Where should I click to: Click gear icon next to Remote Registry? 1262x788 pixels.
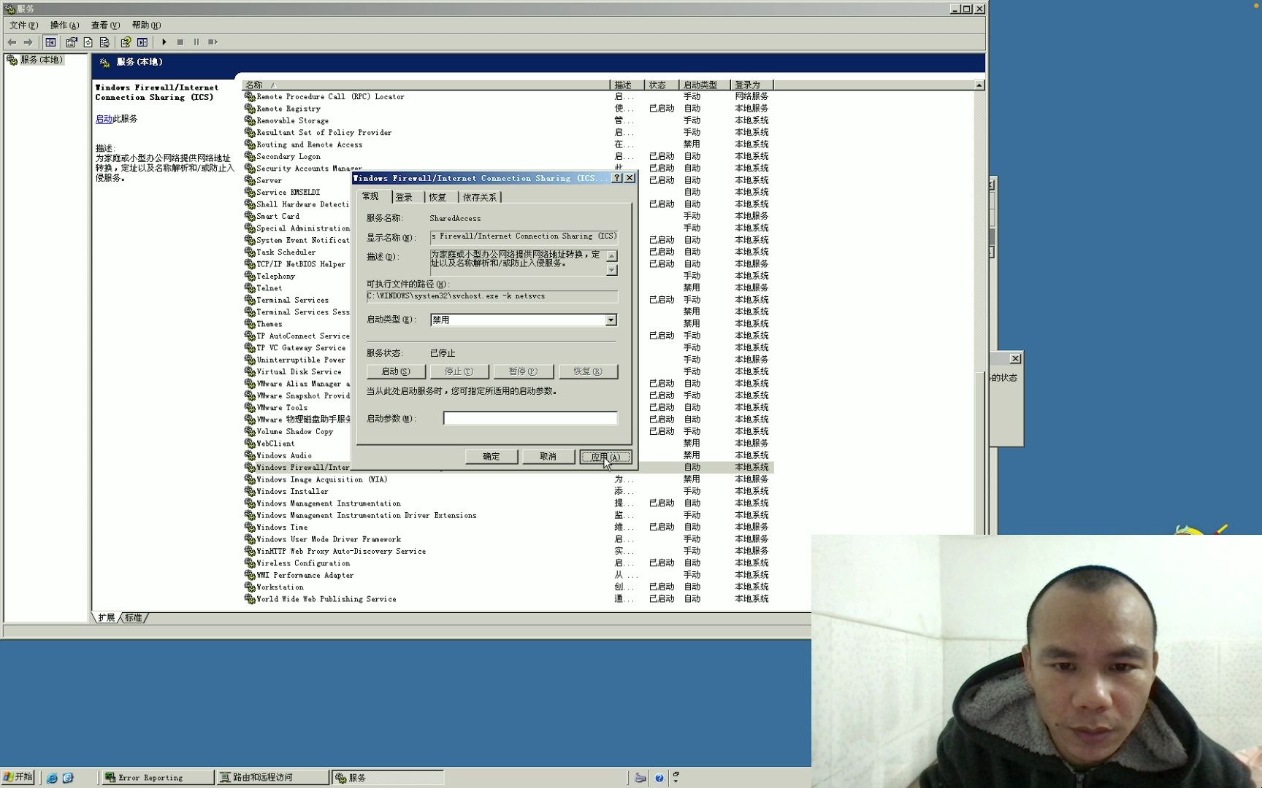click(x=250, y=109)
